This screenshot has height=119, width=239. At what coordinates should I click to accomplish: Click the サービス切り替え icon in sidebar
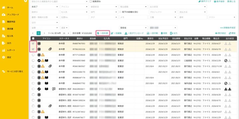click(4, 71)
